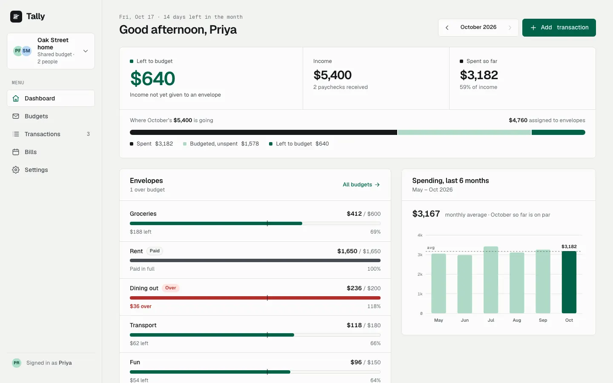This screenshot has width=613, height=383.
Task: Click the Budgeted, unspent bar segment
Action: coord(464,132)
